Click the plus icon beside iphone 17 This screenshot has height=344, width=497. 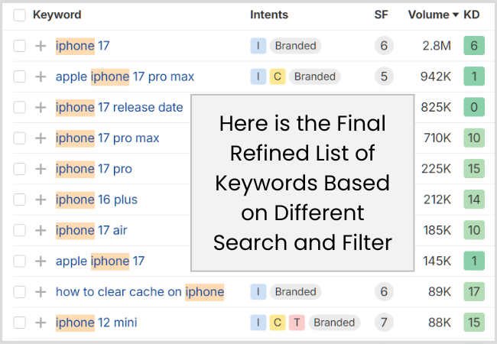click(41, 46)
